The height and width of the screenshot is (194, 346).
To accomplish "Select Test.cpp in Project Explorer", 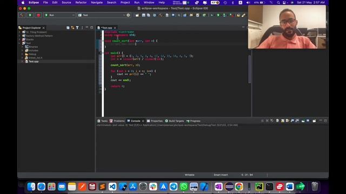I will (x=34, y=61).
